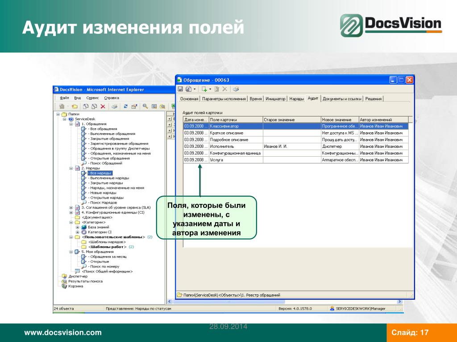Select the Услуга audit row
The width and height of the screenshot is (457, 342).
(296, 160)
